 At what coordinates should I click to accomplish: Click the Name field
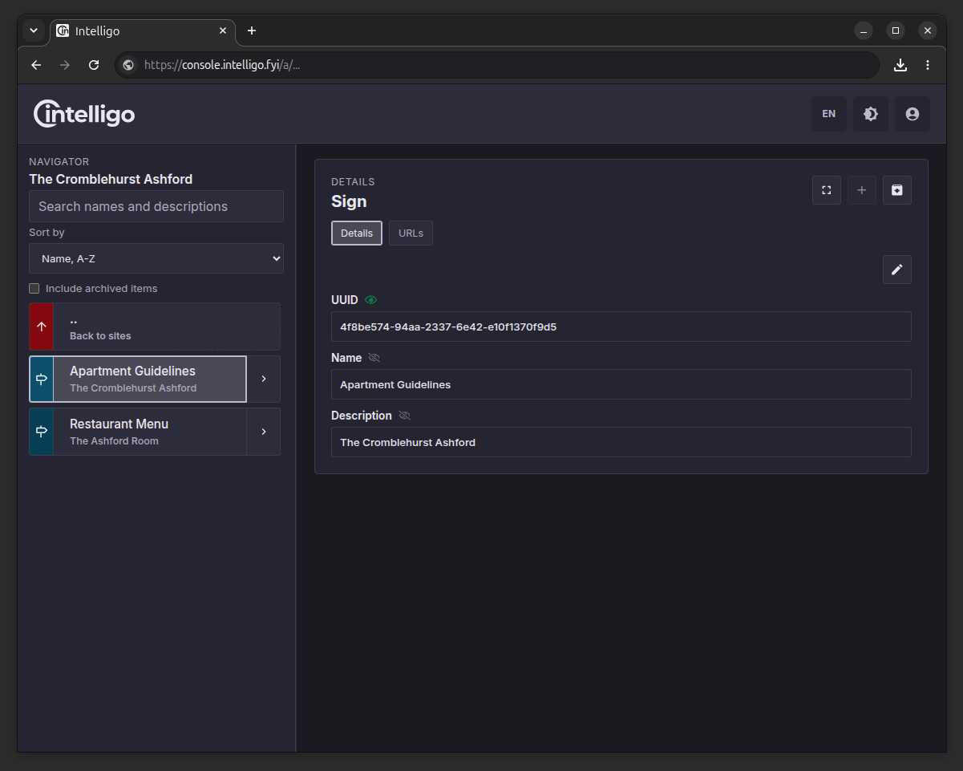621,384
